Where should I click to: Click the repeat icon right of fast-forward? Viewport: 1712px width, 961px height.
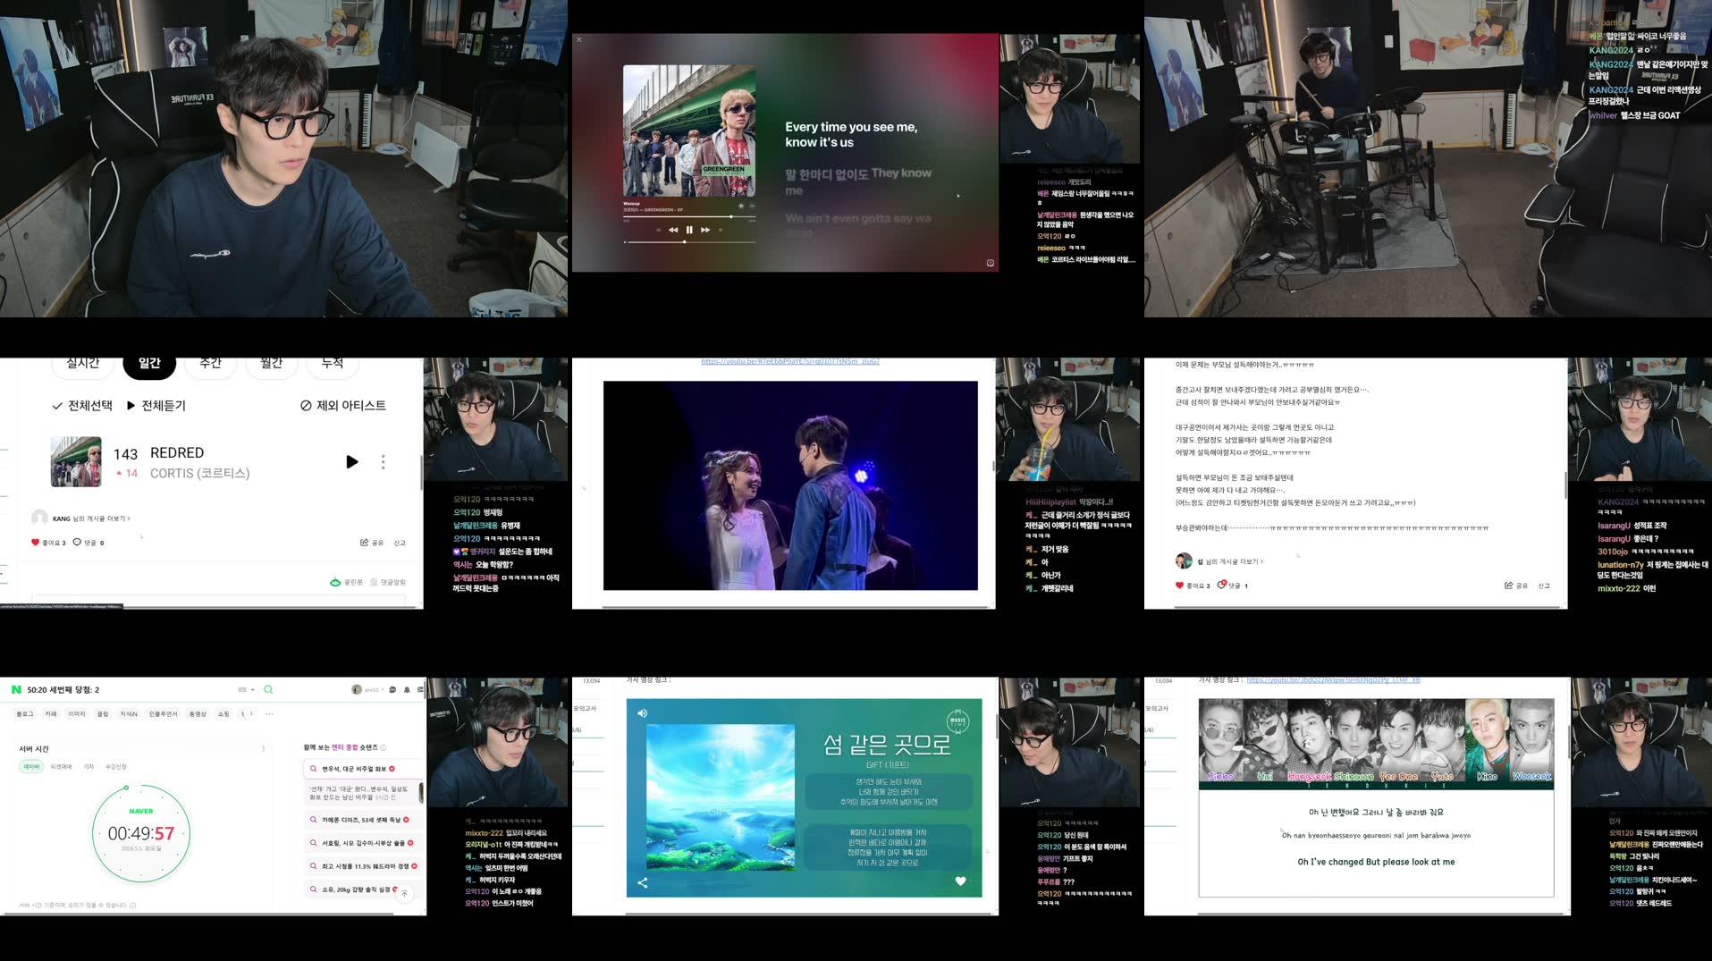721,230
